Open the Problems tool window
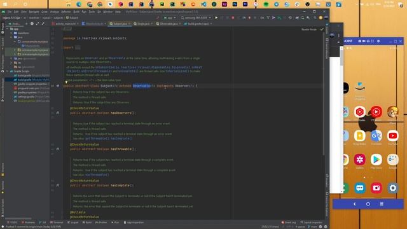The width and height of the screenshot is (407, 229). (x=28, y=223)
